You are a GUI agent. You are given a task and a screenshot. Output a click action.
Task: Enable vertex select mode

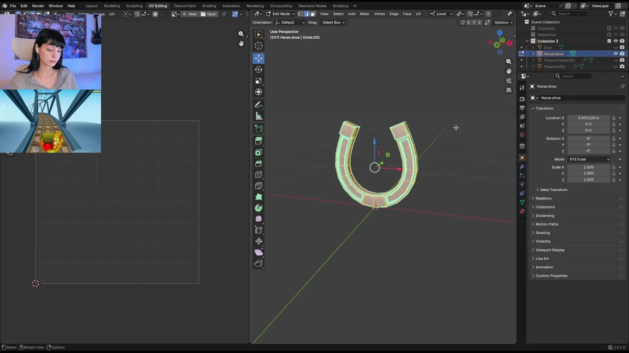coord(300,14)
